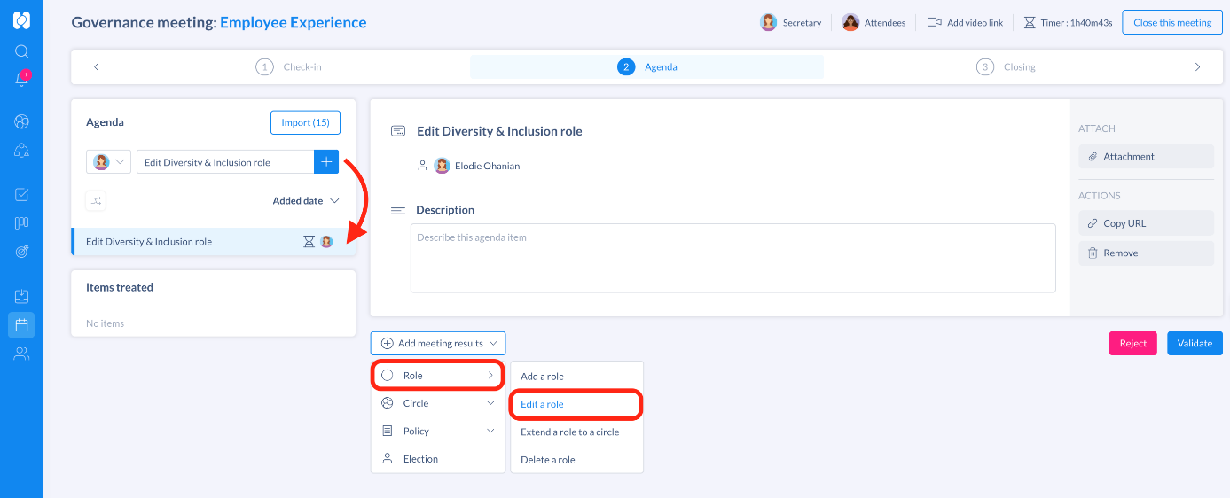This screenshot has width=1230, height=498.
Task: Go to next step with right chevron
Action: [1197, 66]
